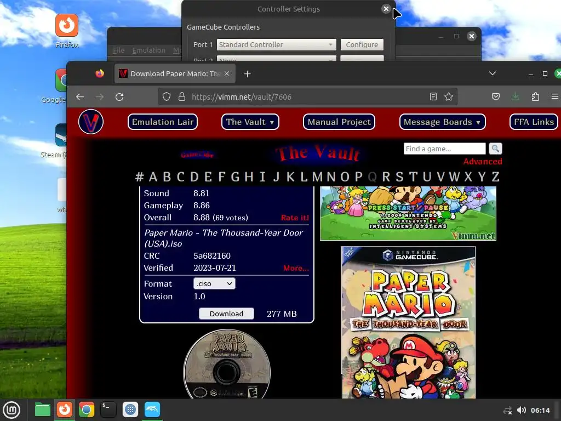Open the app grid icon in taskbar
Screen dimensions: 561x421
(x=130, y=409)
